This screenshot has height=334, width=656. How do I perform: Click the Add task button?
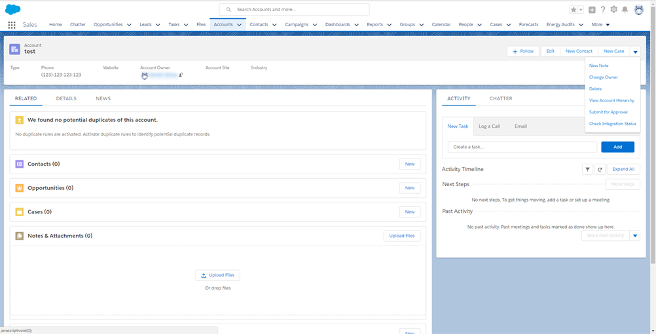point(617,147)
